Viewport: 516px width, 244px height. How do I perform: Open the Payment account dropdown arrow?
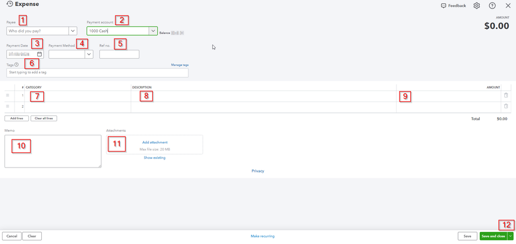[153, 31]
